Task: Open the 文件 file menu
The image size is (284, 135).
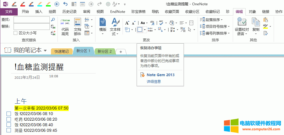Action: click(9, 12)
